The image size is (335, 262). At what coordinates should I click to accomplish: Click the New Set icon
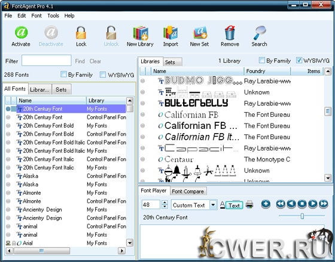tap(200, 32)
